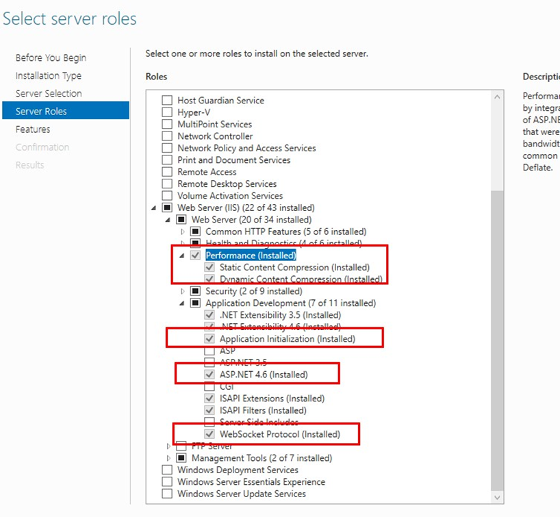Switch to the Installation Type step

49,76
